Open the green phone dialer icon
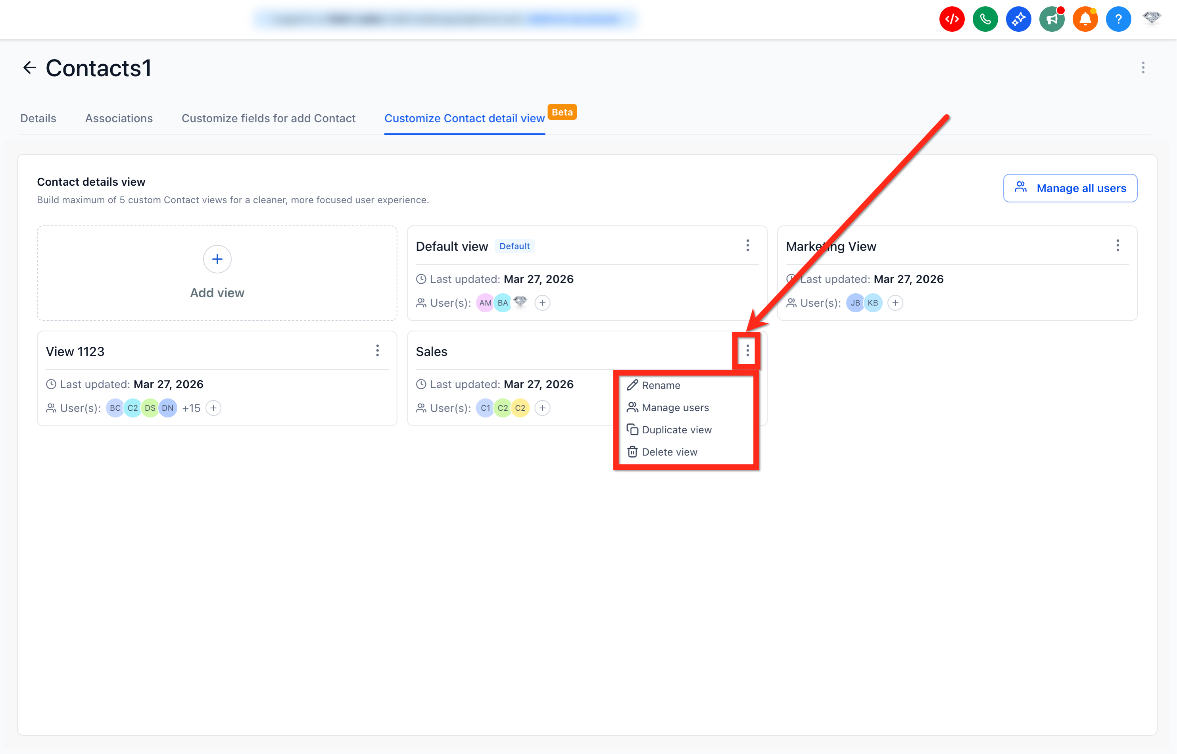 click(x=985, y=19)
